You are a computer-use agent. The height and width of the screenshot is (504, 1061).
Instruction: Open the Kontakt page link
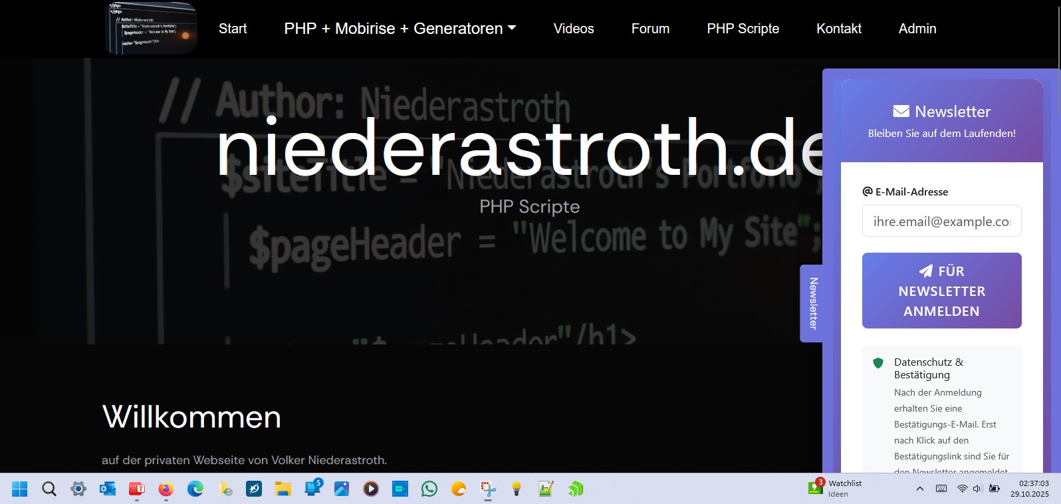click(x=838, y=29)
